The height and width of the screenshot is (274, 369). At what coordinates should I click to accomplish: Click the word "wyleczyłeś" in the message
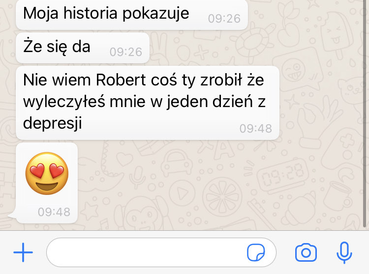(64, 102)
